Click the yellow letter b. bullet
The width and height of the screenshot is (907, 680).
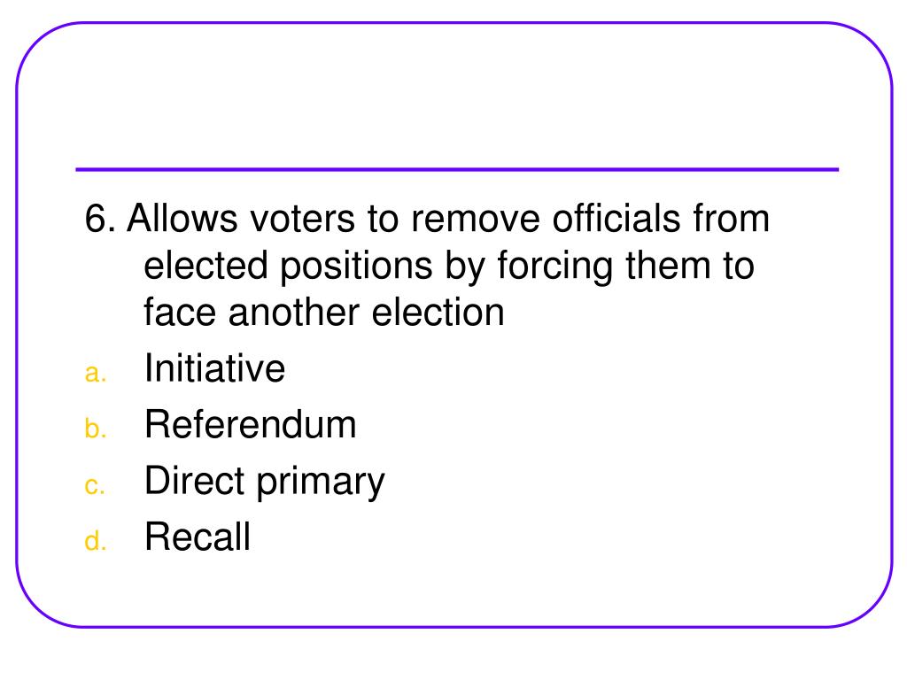96,429
